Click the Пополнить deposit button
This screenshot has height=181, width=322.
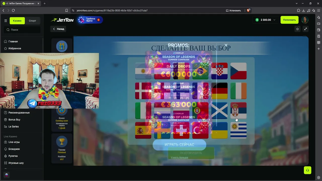click(289, 20)
